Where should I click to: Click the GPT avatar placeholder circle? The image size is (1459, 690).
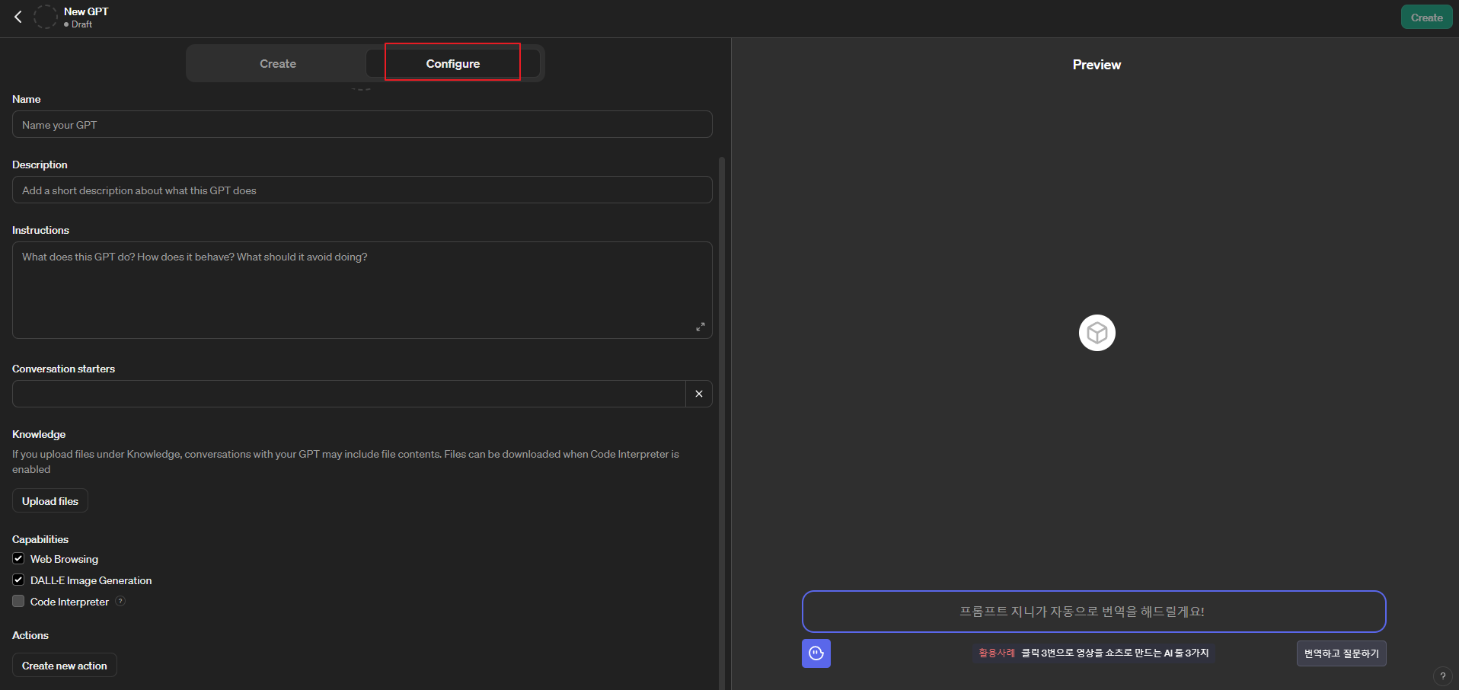click(x=46, y=17)
